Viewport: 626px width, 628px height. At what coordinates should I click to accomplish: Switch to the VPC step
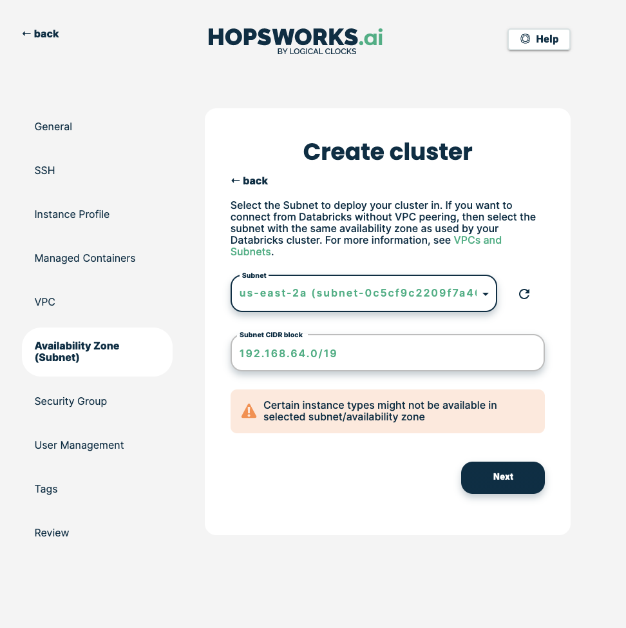tap(45, 302)
